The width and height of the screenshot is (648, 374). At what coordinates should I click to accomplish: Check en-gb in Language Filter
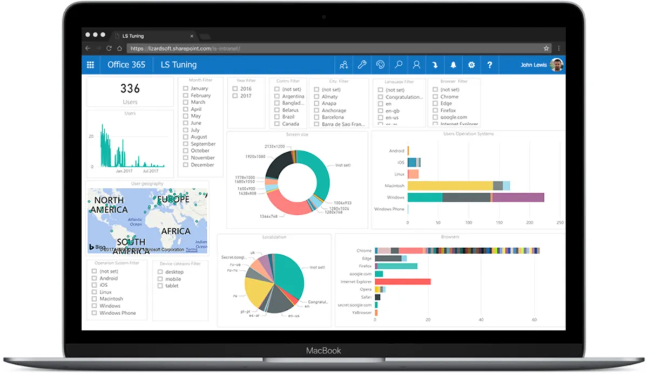(x=381, y=111)
